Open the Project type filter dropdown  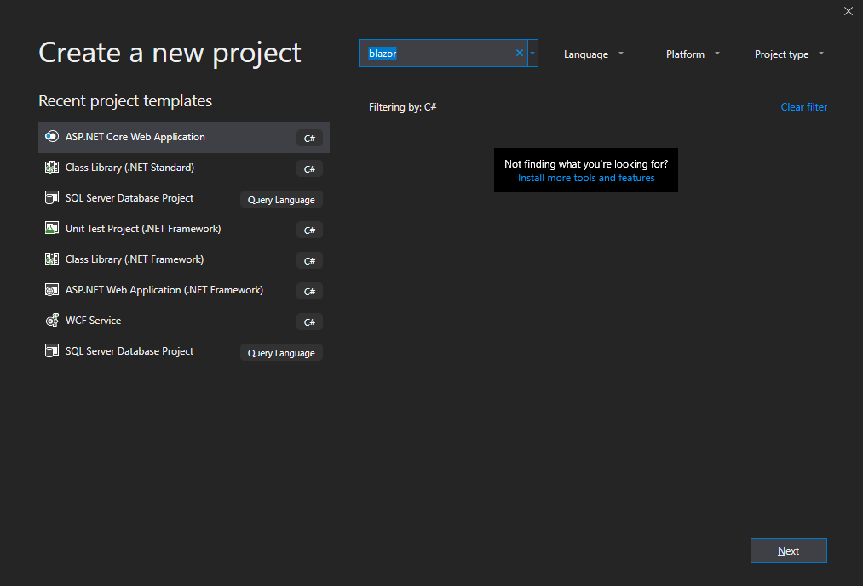[x=789, y=54]
